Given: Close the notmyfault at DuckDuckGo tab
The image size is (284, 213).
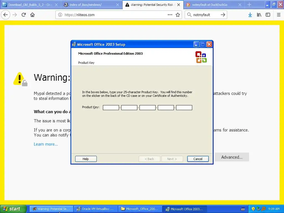Looking at the screenshot, I should [x=240, y=5].
